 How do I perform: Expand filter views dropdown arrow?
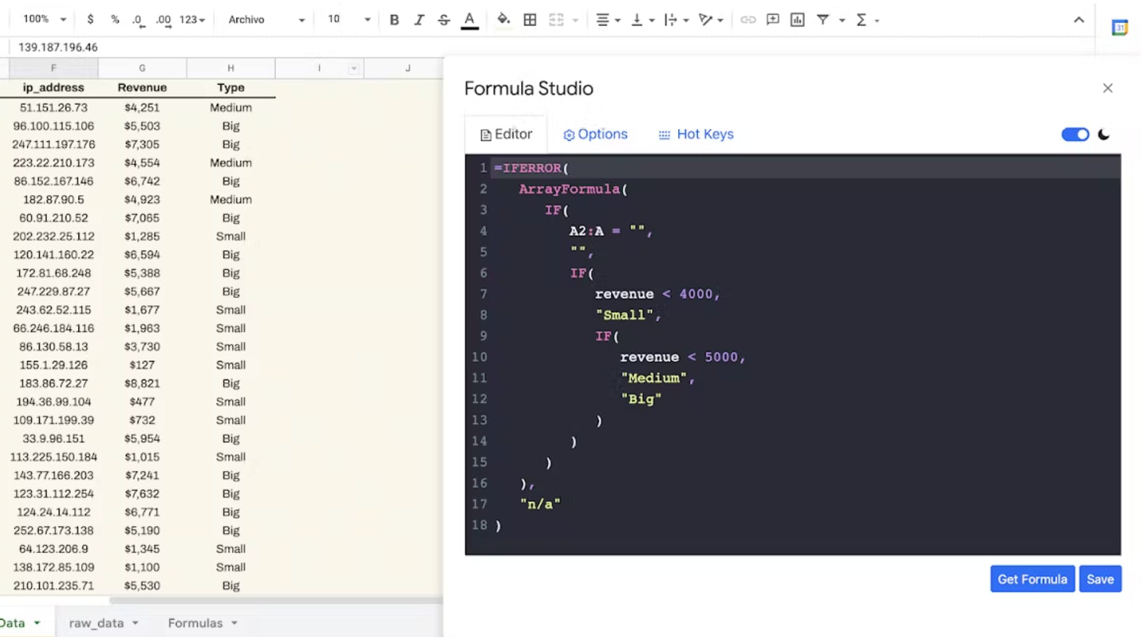coord(842,20)
